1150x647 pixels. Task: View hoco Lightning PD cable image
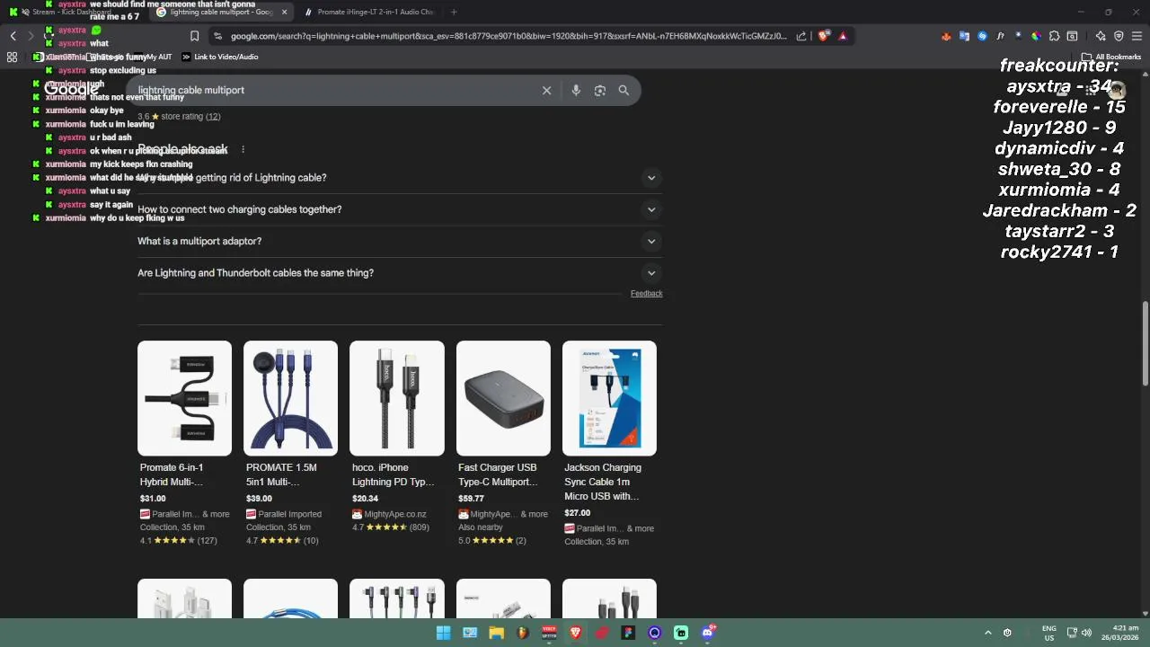click(x=397, y=398)
